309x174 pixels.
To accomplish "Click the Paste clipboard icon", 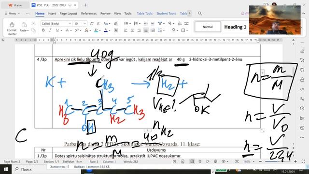I will click(x=24, y=25).
